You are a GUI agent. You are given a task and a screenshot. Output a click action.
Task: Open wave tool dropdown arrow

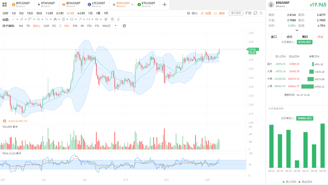click(51, 19)
